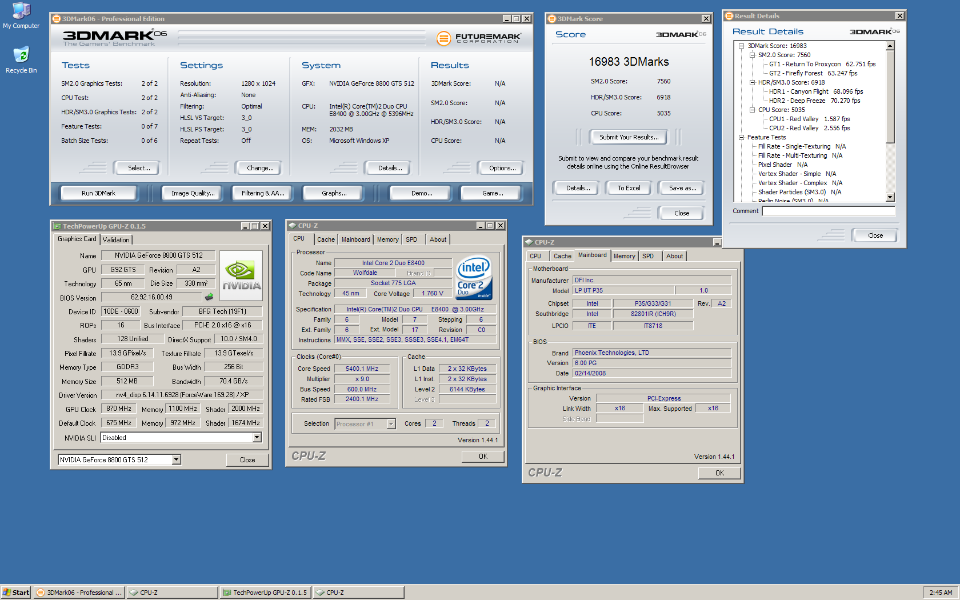Click the Graphs... button
960x600 pixels.
click(x=334, y=193)
